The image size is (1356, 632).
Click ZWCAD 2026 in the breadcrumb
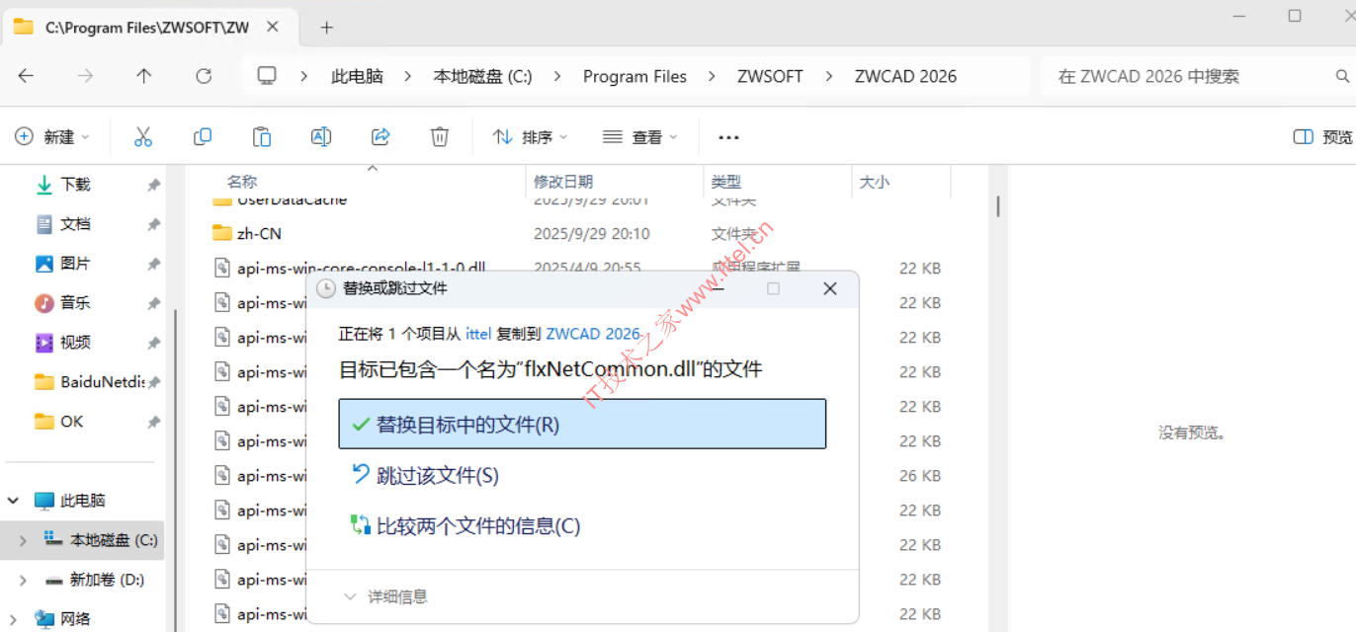coord(905,76)
